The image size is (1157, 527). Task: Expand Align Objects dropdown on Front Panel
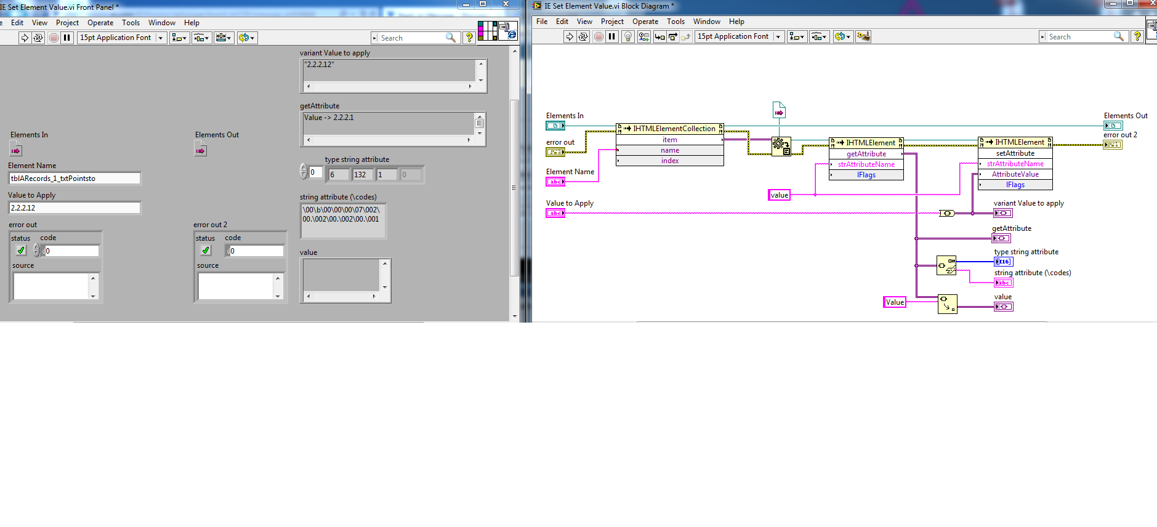point(179,38)
